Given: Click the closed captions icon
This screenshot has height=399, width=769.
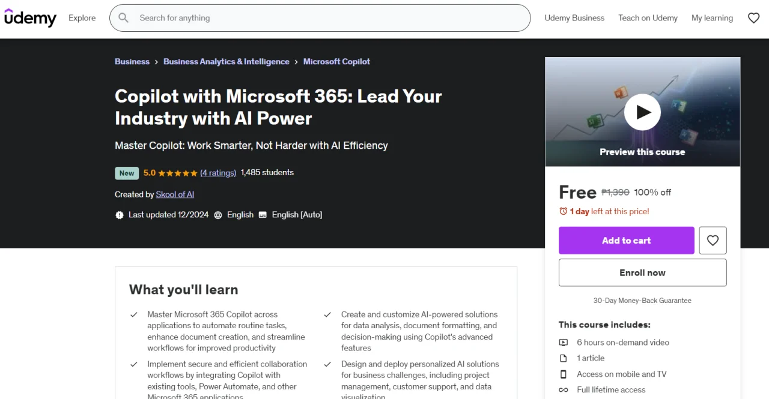Looking at the screenshot, I should 263,215.
